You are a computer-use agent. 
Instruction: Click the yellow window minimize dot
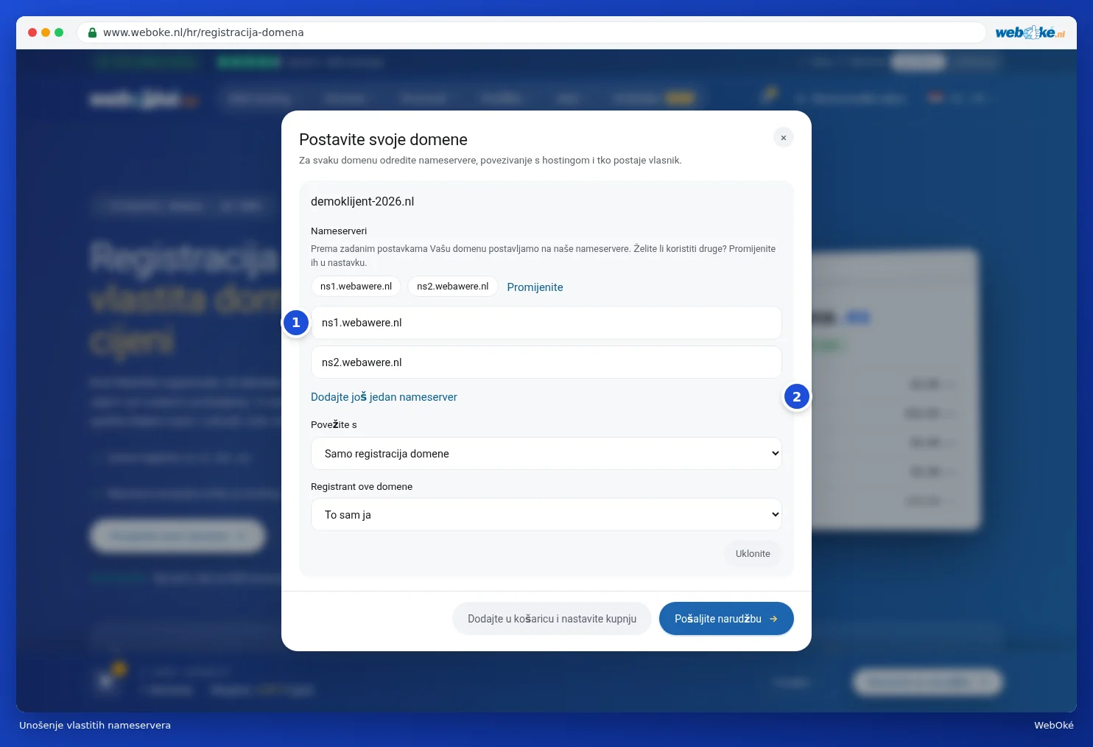(x=46, y=32)
